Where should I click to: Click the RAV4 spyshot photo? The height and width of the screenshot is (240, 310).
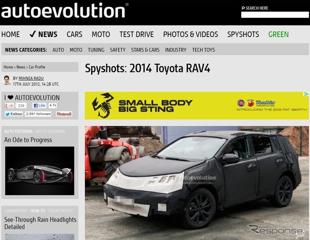click(x=197, y=183)
